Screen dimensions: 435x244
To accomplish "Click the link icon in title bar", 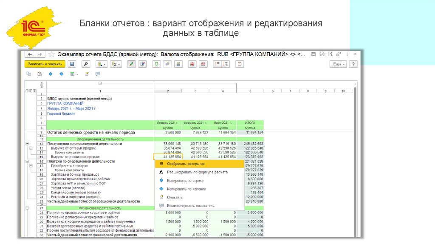I will (339, 54).
